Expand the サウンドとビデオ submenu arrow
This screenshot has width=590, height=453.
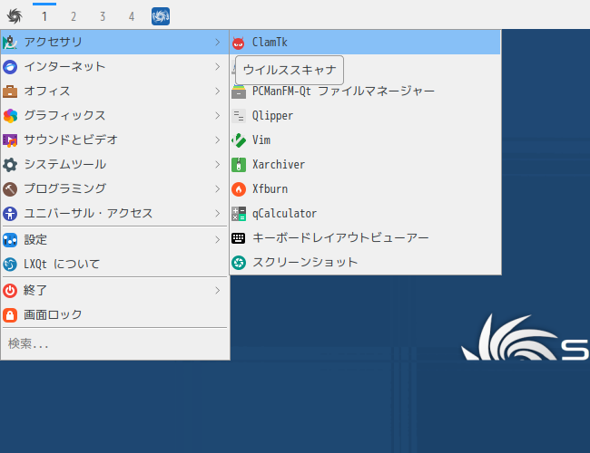[x=218, y=140]
